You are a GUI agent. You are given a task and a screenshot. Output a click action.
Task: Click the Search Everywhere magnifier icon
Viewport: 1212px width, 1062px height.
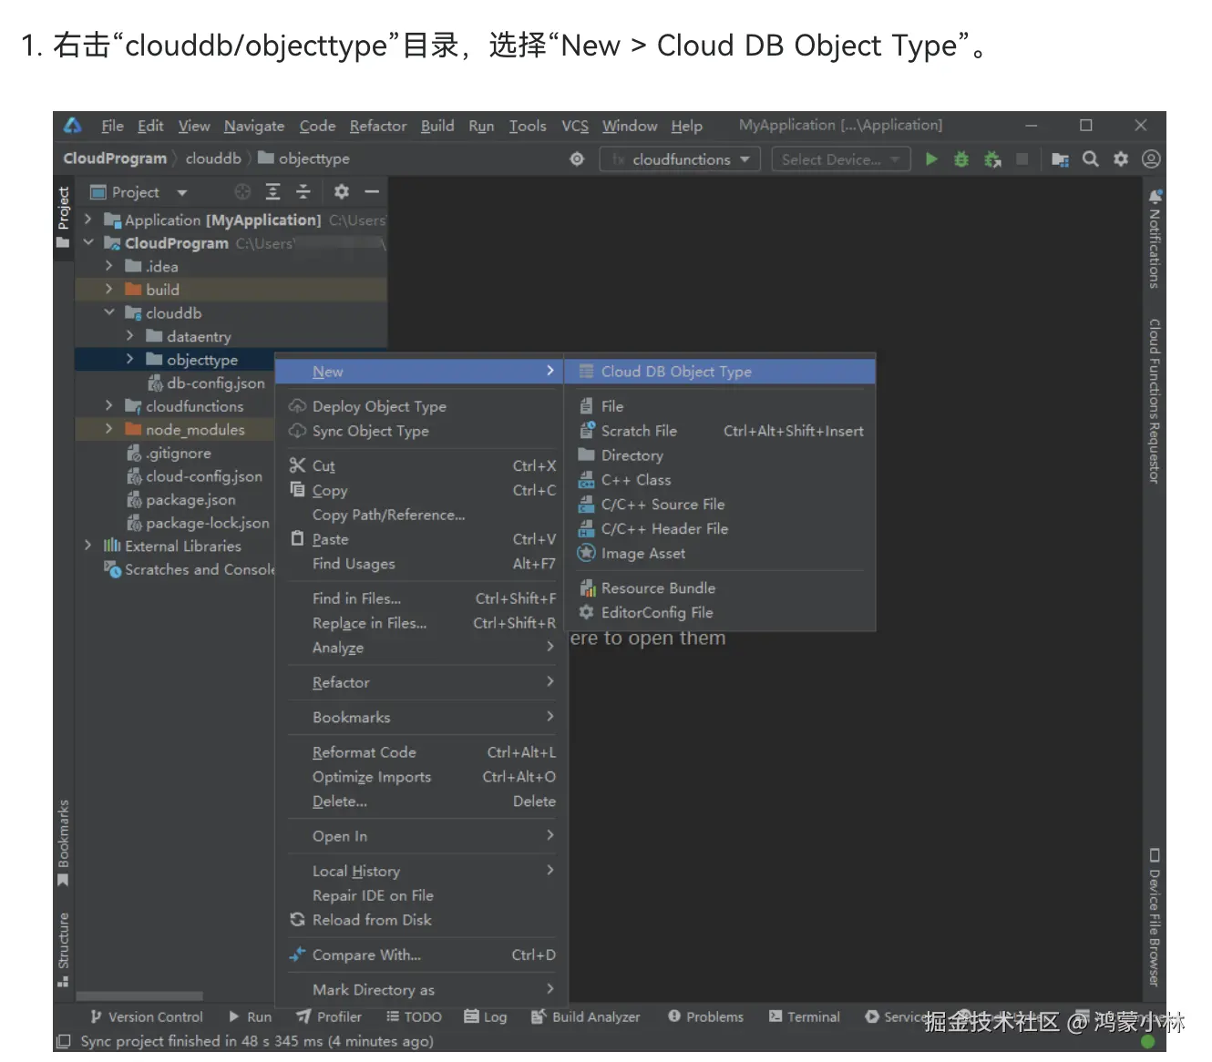(1090, 159)
